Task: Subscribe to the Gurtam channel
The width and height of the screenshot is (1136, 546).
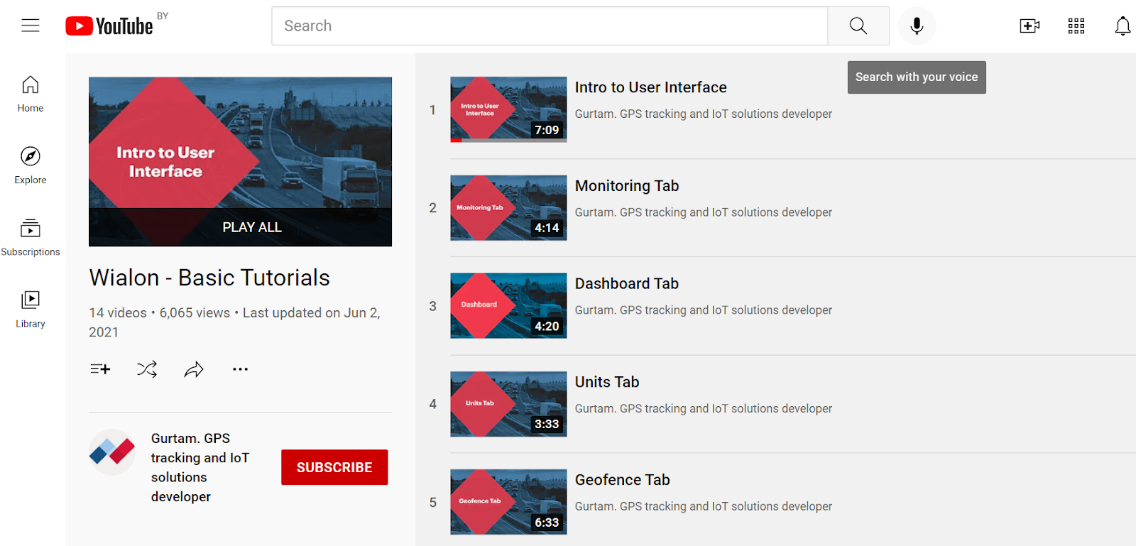Action: coord(334,467)
